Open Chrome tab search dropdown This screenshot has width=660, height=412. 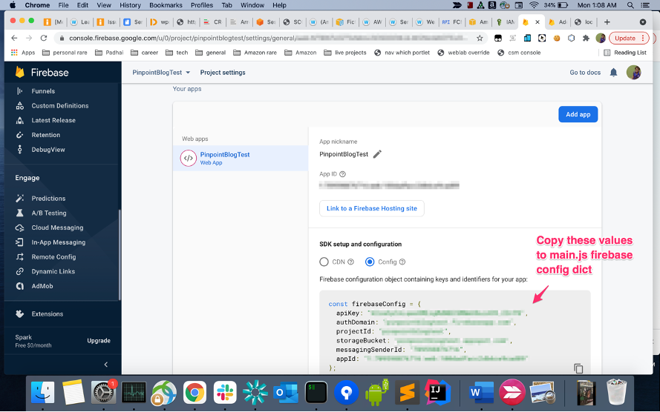[x=643, y=21]
